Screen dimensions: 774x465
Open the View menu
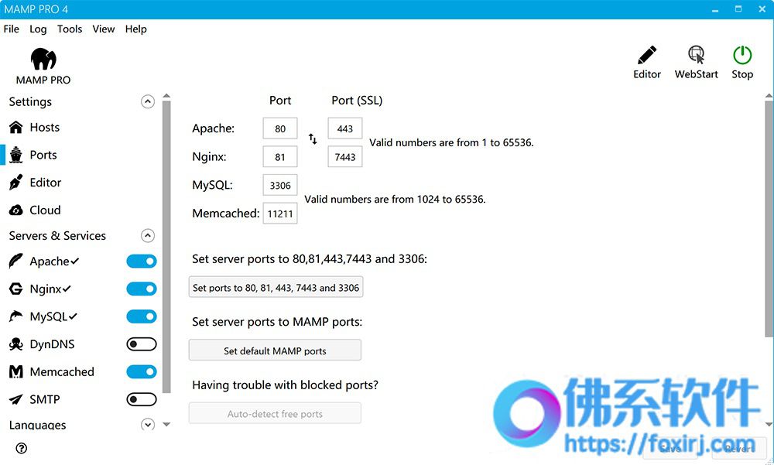104,29
